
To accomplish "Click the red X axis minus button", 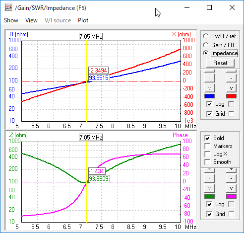I will 231,78.
